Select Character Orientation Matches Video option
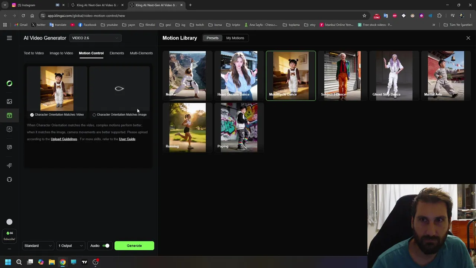This screenshot has width=476, height=268. 57,115
